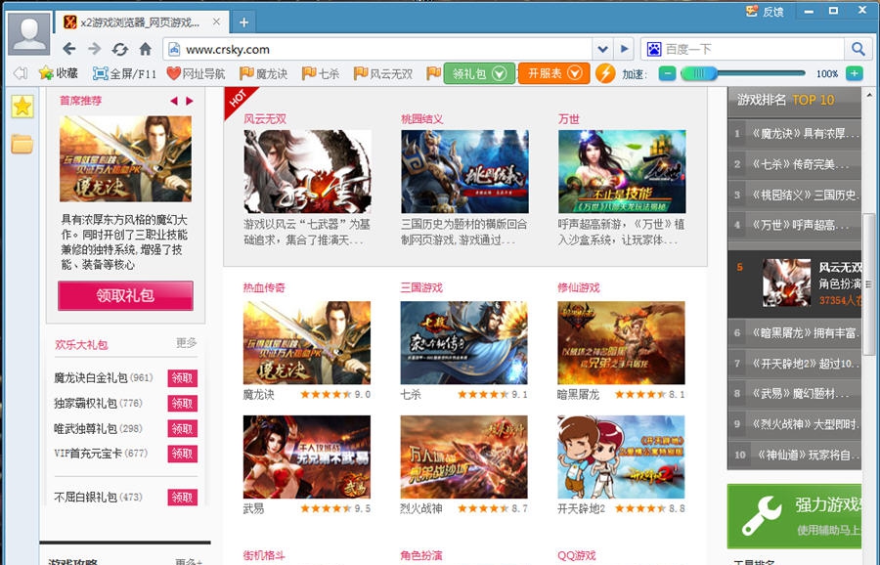Open the home page icon

[146, 49]
